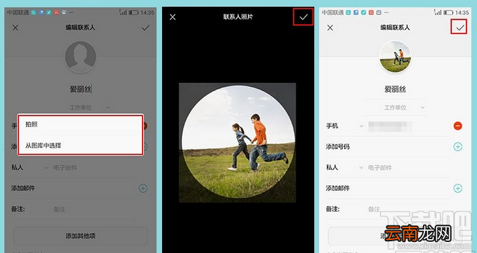Add an email with plus icon in right screen

coord(458,188)
